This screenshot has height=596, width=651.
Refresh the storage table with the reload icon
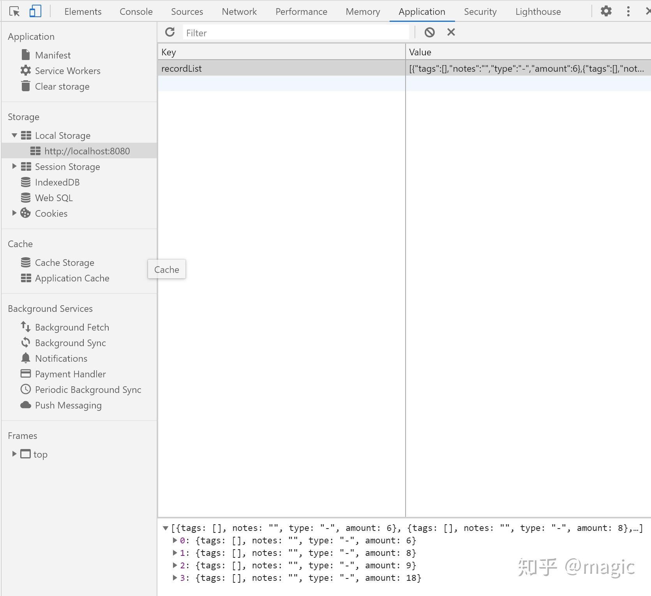(170, 32)
